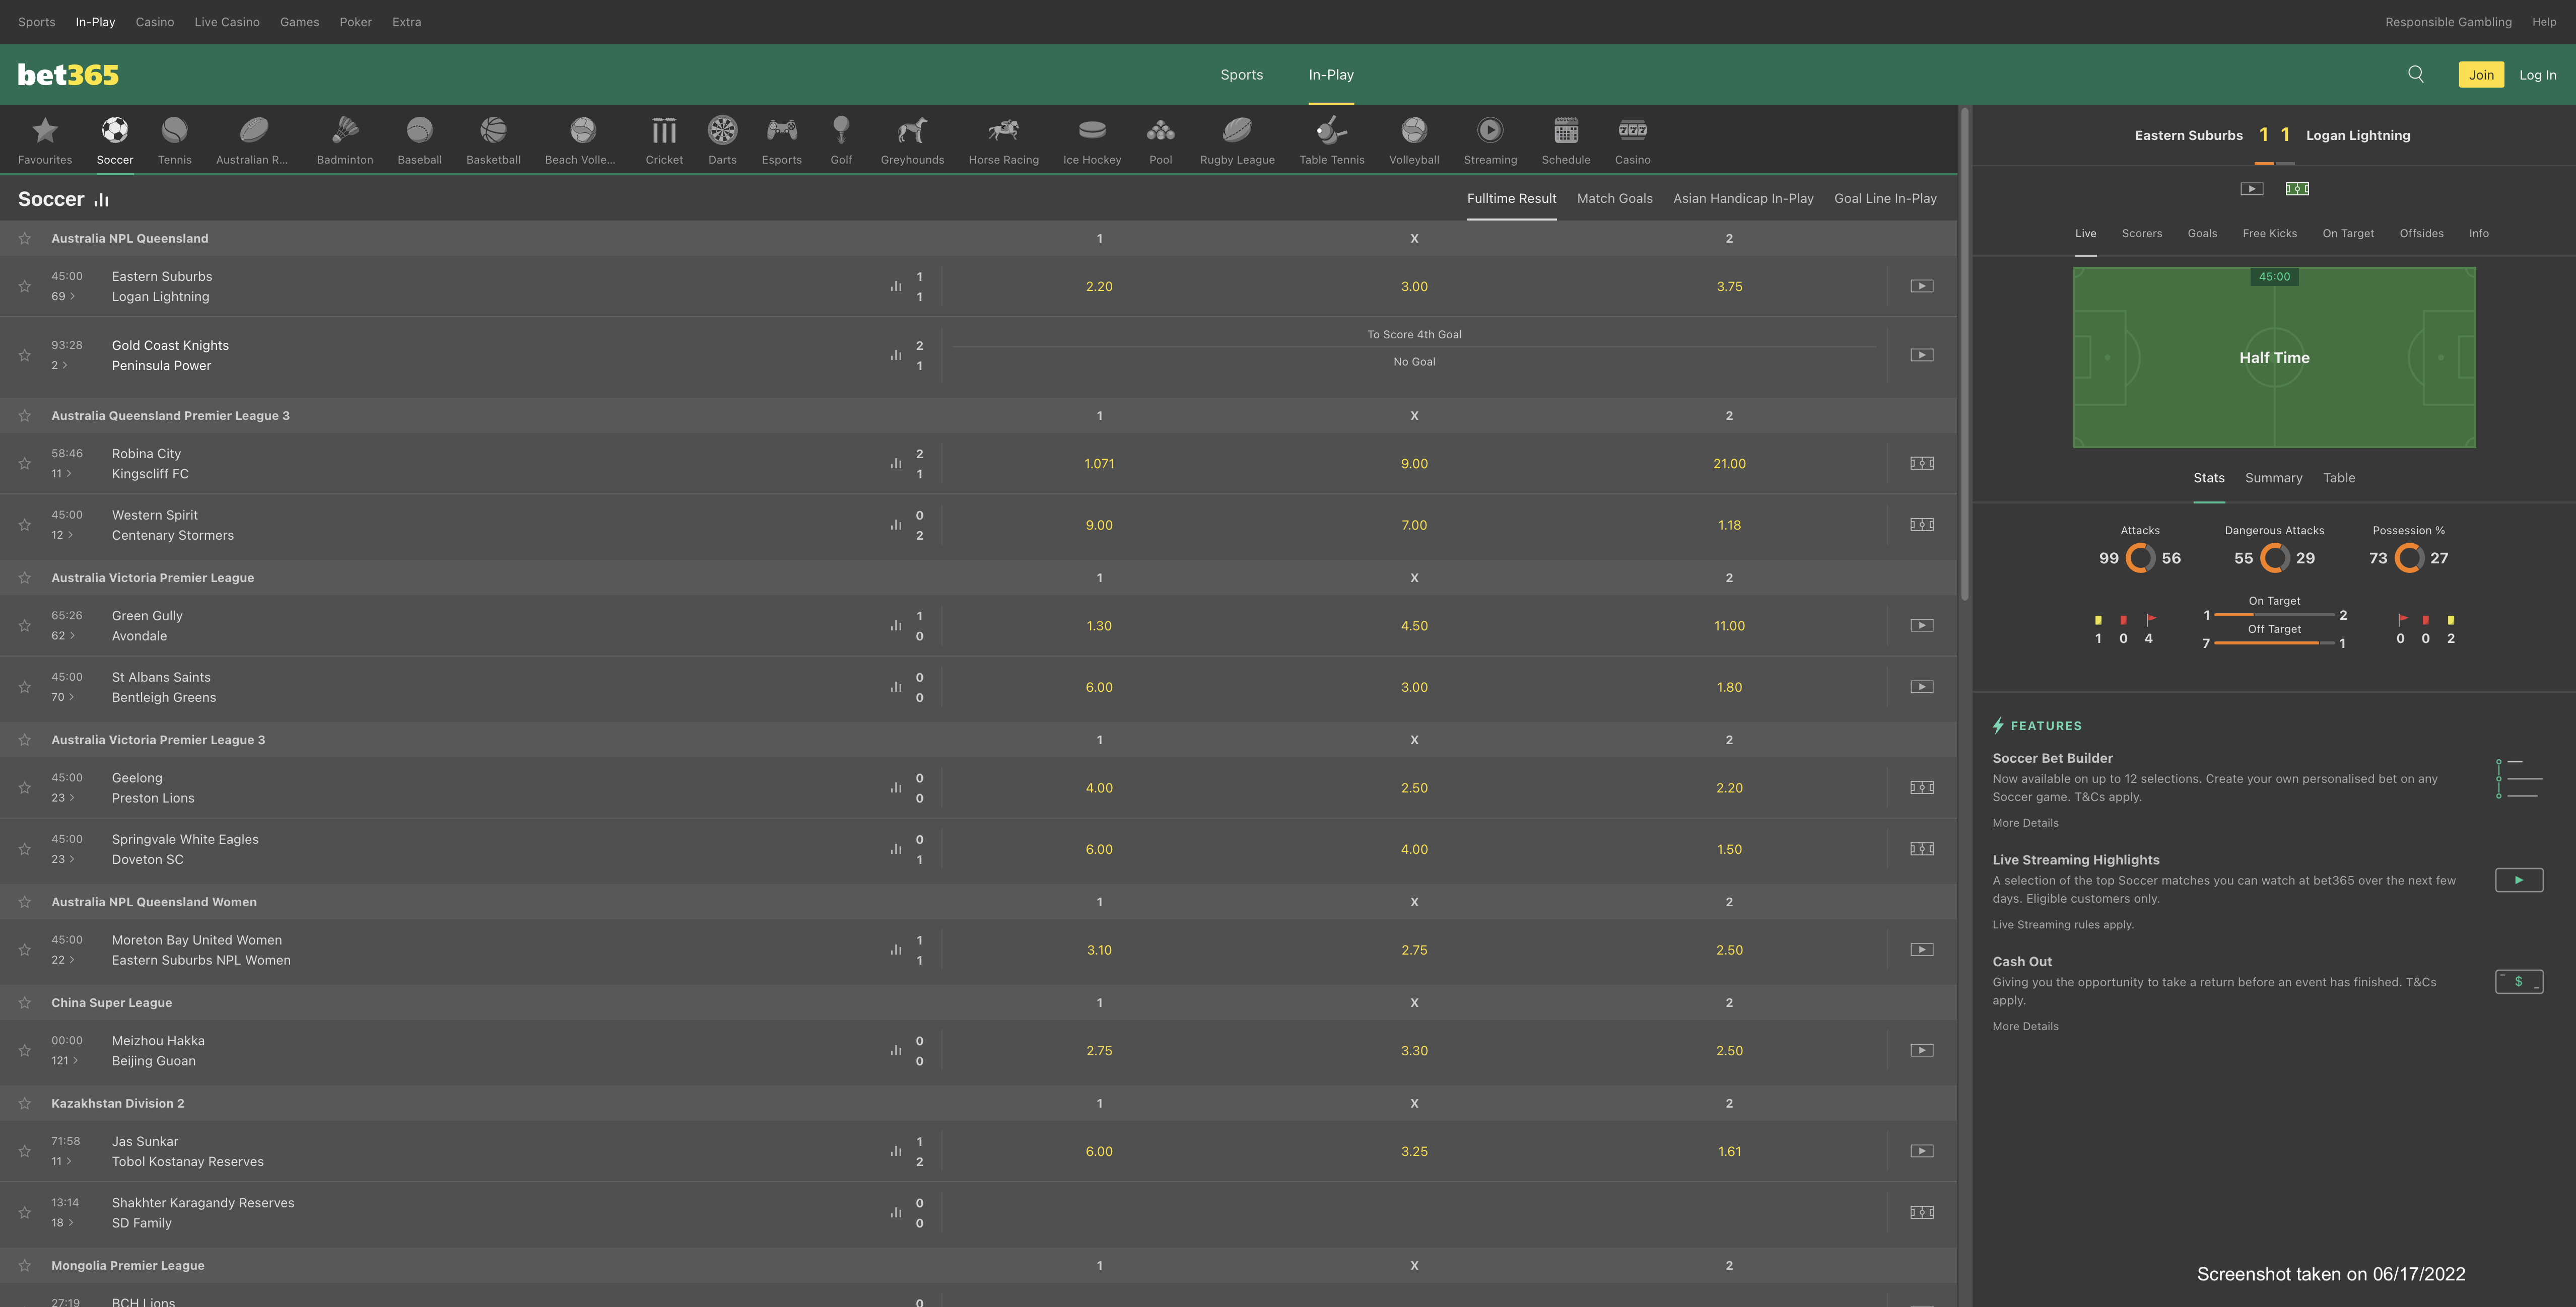Switch to Asian Handicap In-Play tab
The height and width of the screenshot is (1307, 2576).
pos(1743,199)
